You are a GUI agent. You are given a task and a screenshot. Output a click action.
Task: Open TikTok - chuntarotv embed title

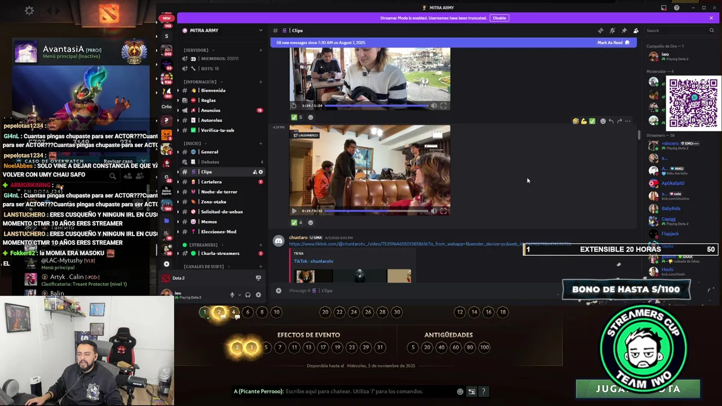point(313,261)
